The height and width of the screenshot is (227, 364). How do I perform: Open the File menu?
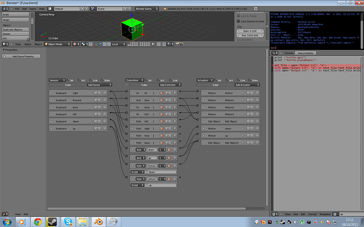point(17,8)
